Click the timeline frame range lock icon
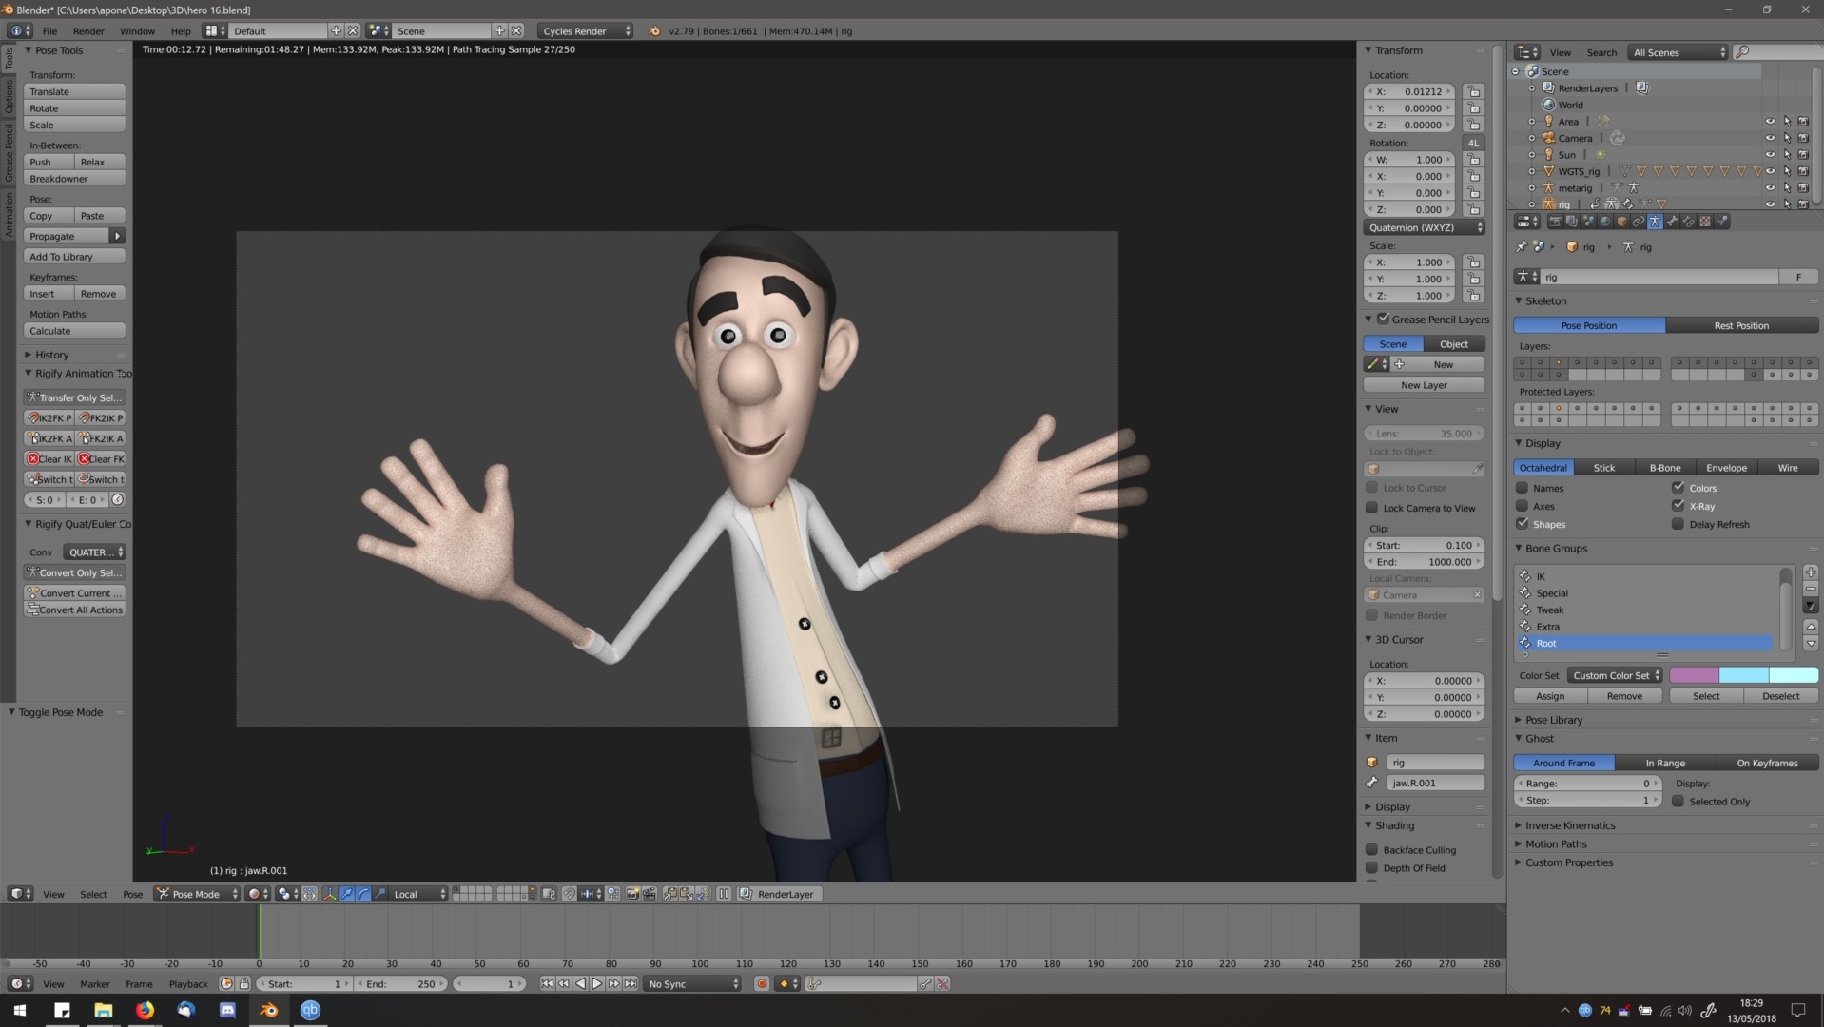Viewport: 1824px width, 1027px height. pos(243,983)
